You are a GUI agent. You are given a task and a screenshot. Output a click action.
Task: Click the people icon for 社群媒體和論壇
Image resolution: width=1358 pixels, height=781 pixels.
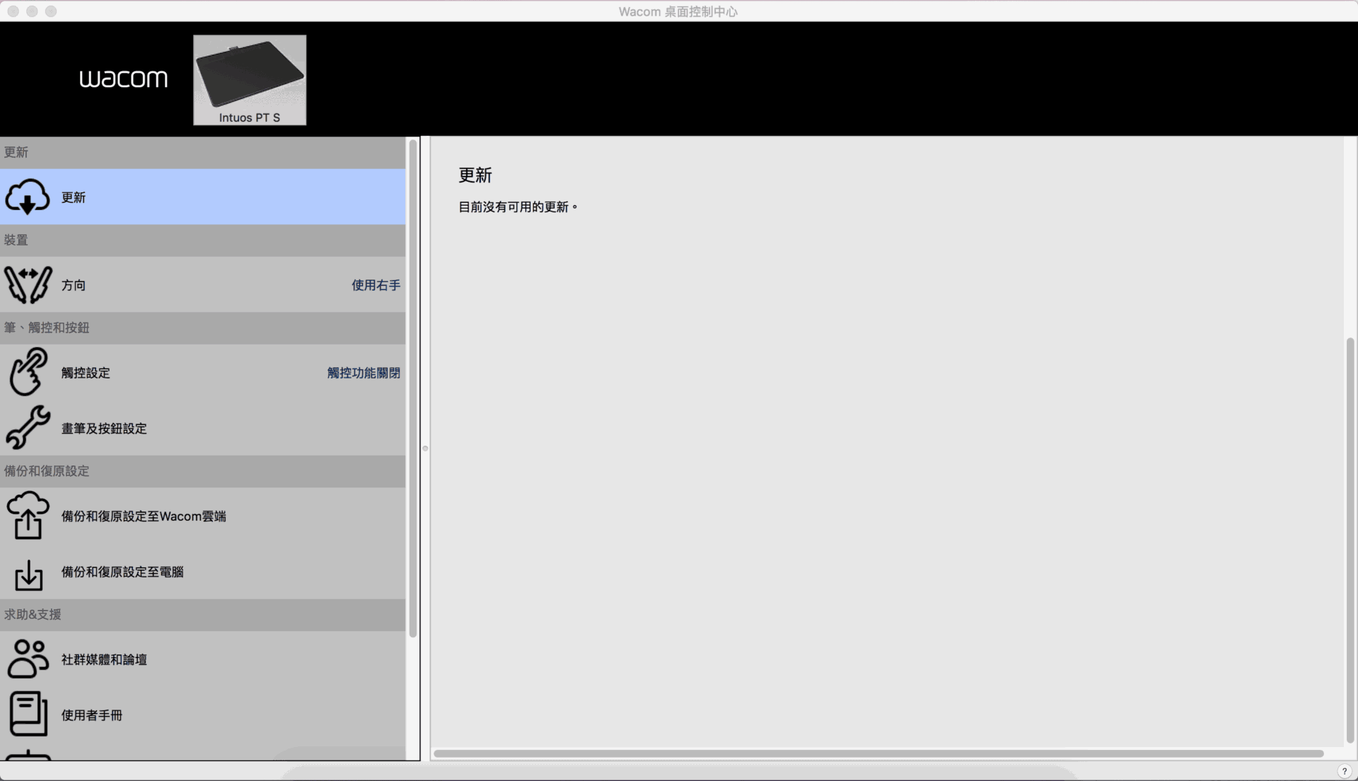pos(28,659)
